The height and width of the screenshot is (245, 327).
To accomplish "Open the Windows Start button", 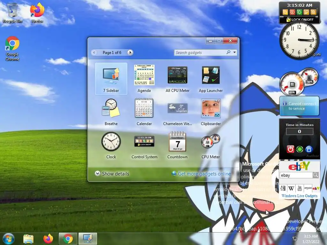I will pyautogui.click(x=8, y=239).
